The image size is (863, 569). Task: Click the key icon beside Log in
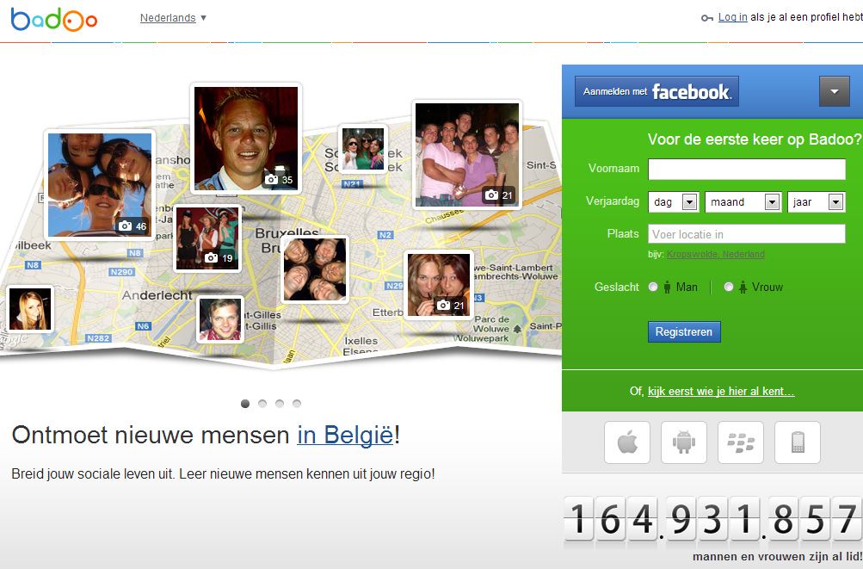point(707,18)
